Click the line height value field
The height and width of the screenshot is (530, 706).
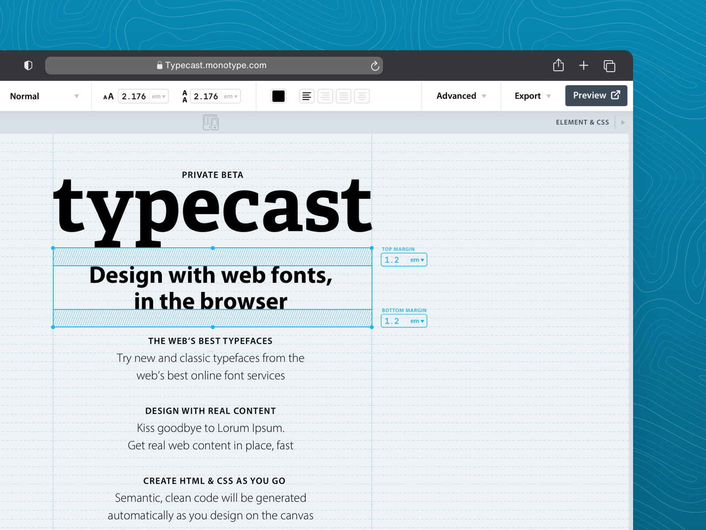(x=206, y=96)
